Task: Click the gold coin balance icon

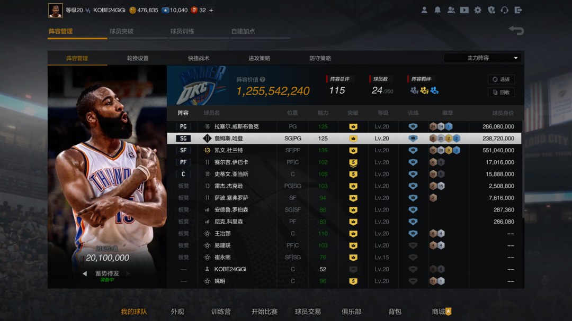Action: 133,10
